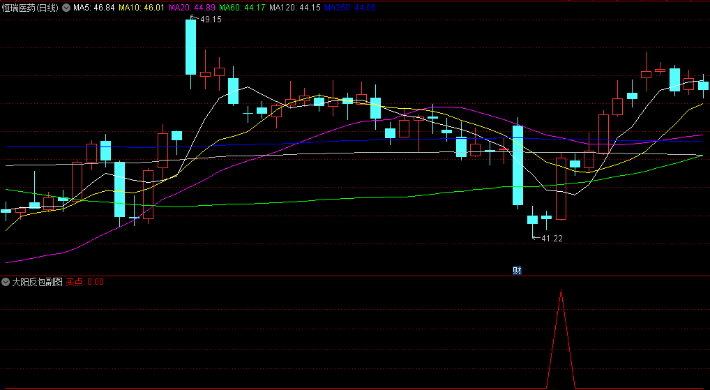Viewport: 710px width, 390px height.
Task: Select the tall cyan candle at 49.15 high
Action: 190,47
